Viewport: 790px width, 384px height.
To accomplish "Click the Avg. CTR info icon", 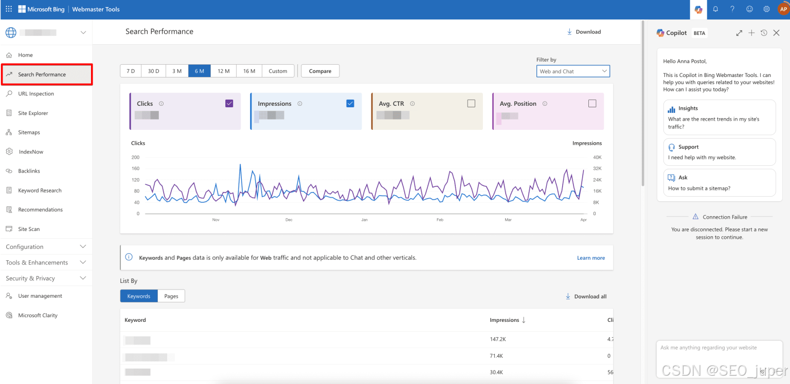I will (x=412, y=104).
